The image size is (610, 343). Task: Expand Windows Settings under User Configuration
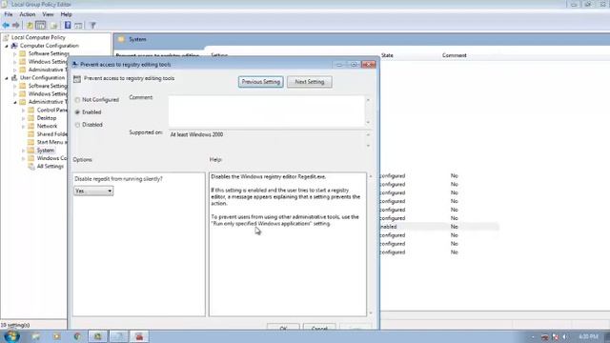[15, 94]
